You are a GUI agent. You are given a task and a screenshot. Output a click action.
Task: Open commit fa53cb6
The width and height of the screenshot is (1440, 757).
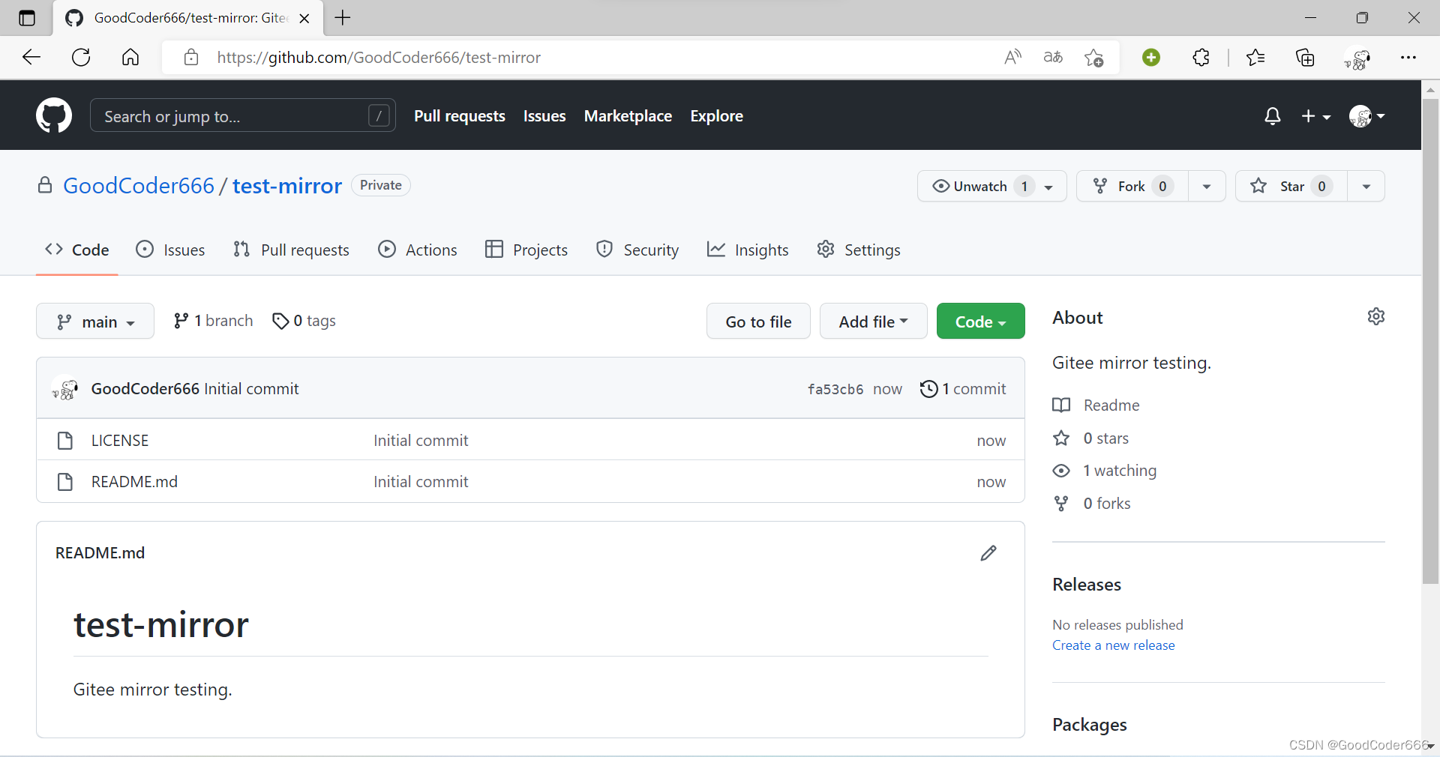(x=835, y=389)
